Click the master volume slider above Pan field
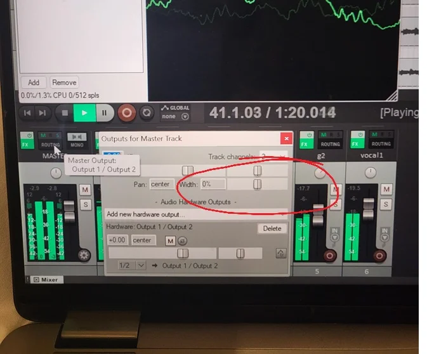 pyautogui.click(x=188, y=171)
